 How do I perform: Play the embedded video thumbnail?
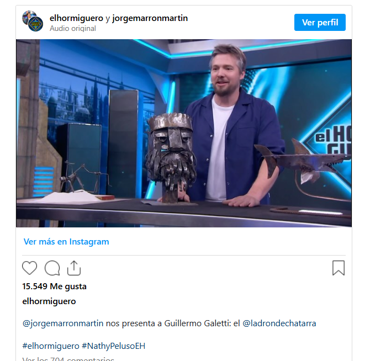click(184, 133)
